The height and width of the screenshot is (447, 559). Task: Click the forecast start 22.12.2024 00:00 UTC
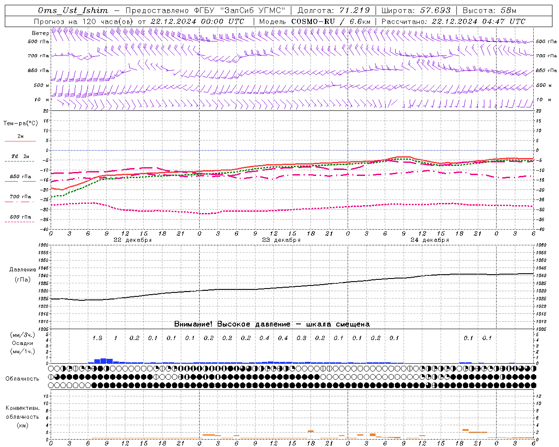(x=197, y=21)
